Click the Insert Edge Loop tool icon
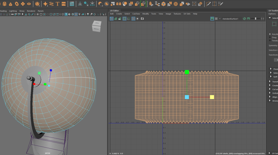This screenshot has width=278, height=155. [x=214, y=4]
